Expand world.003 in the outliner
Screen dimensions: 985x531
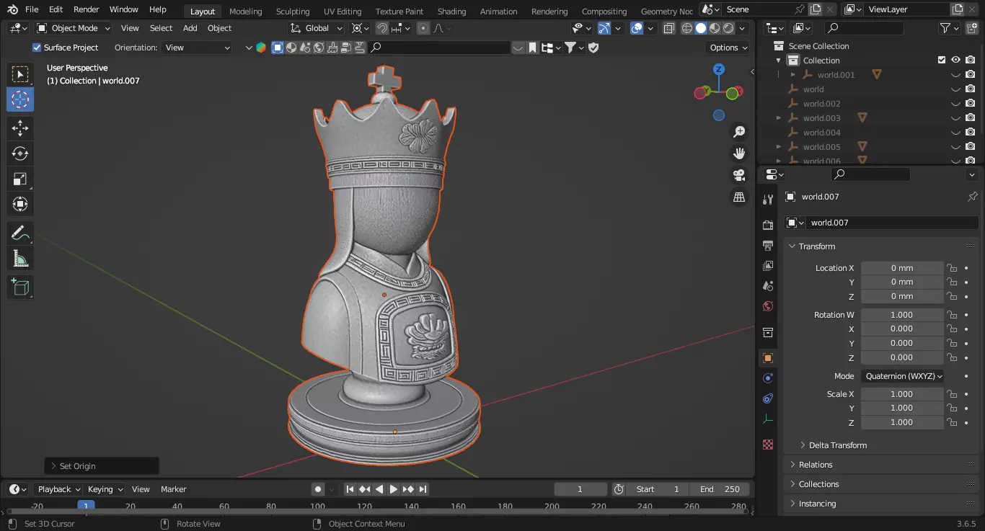pos(778,118)
